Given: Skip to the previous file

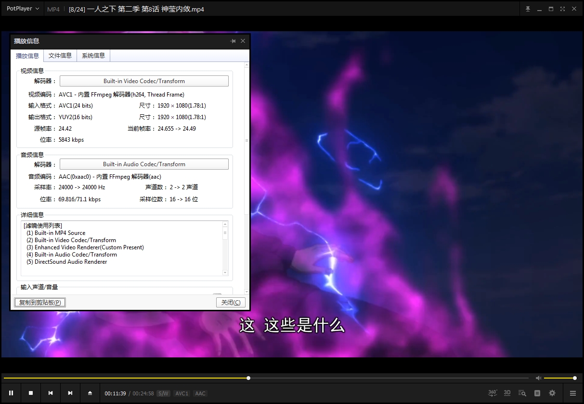Looking at the screenshot, I should pyautogui.click(x=51, y=393).
